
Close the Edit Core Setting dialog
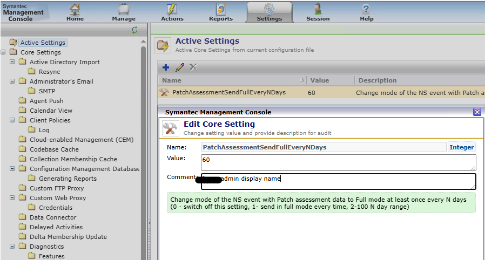477,112
